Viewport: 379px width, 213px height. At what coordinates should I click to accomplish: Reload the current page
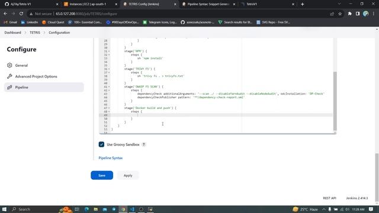[x=21, y=14]
